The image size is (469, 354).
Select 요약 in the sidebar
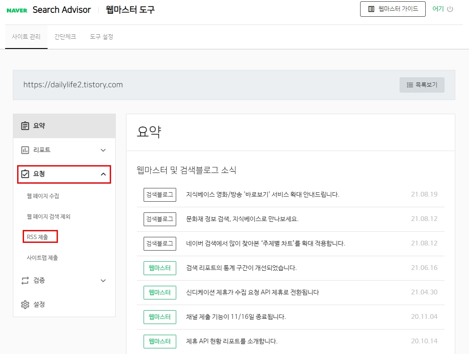(x=64, y=126)
